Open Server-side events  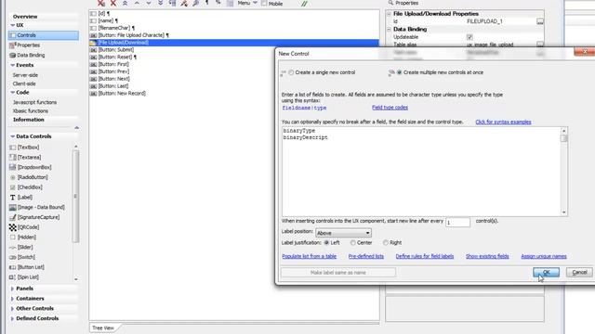click(25, 75)
